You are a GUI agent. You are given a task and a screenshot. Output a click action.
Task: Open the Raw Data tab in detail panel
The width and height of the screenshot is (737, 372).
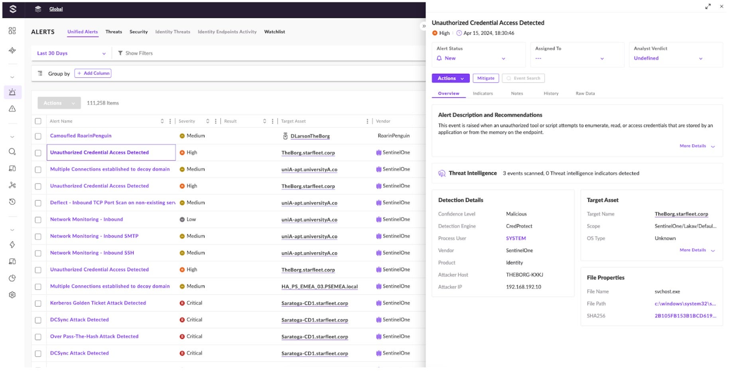[x=585, y=93]
